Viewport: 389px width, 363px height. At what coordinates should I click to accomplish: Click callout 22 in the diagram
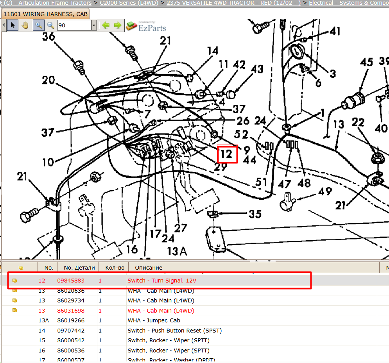pos(358,122)
